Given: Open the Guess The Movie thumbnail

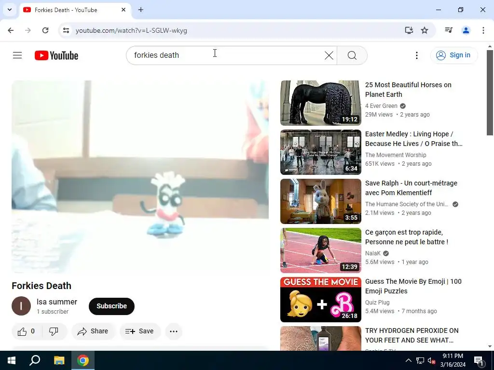Looking at the screenshot, I should [x=321, y=300].
